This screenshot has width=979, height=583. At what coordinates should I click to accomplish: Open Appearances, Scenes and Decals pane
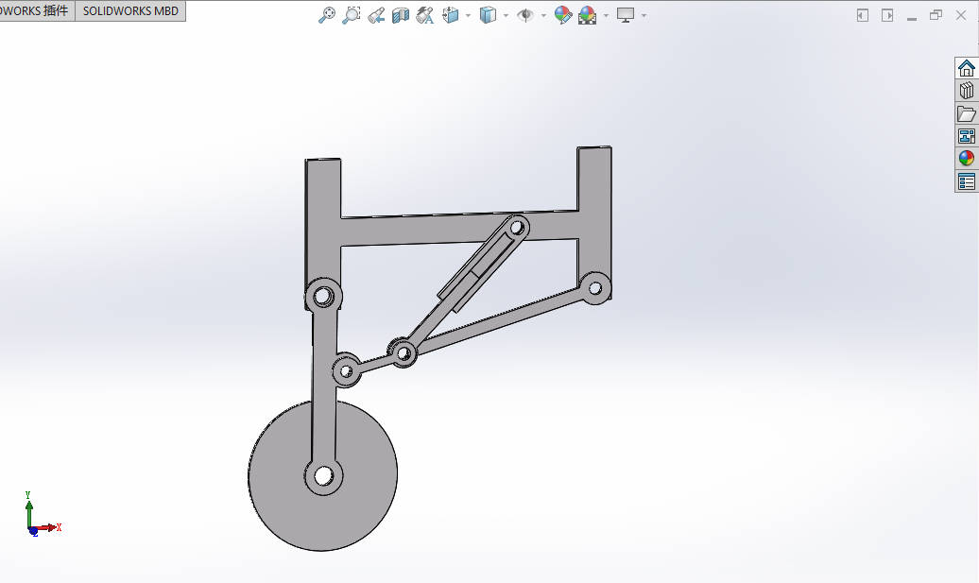click(967, 159)
